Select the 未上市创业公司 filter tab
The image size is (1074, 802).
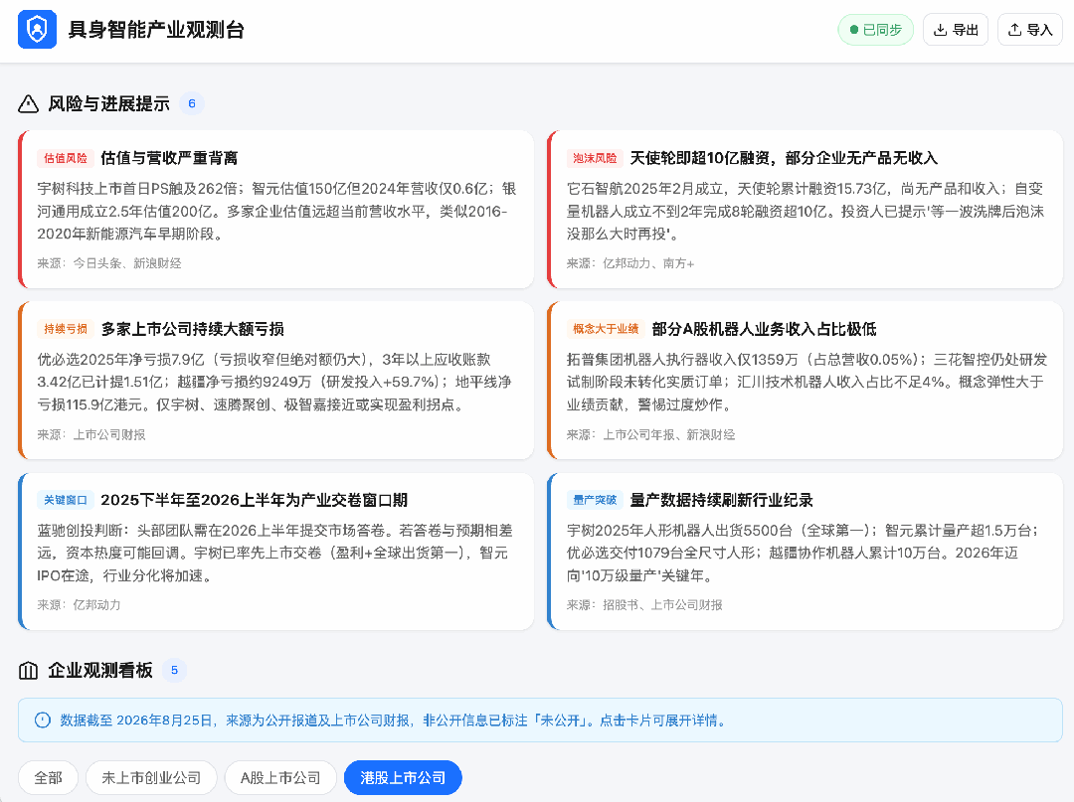(151, 777)
